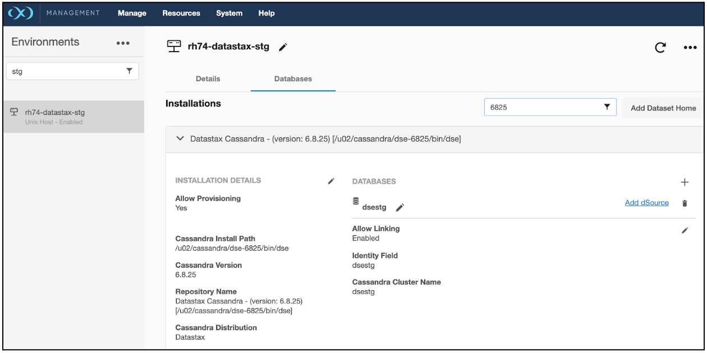This screenshot has height=353, width=707.
Task: Click the filter funnel in search box
Action: coord(129,71)
